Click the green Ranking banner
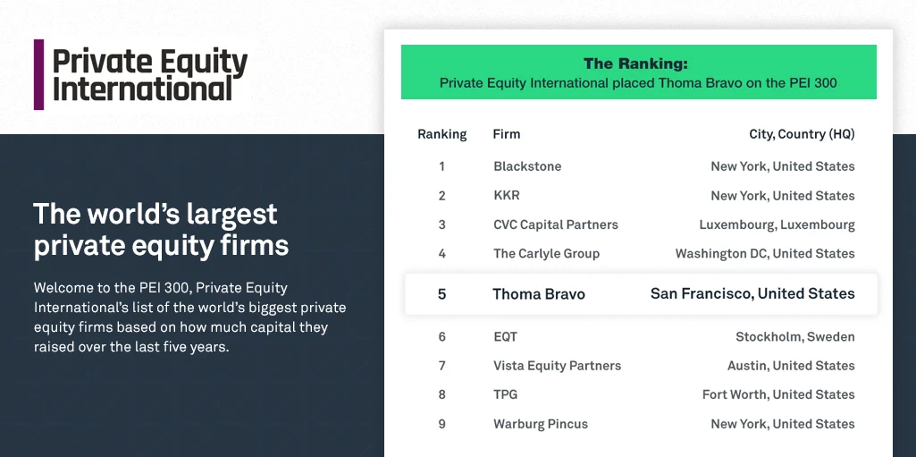 coord(638,72)
